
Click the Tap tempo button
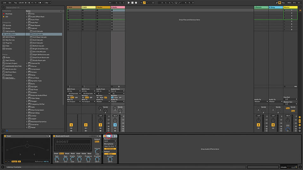click(x=16, y=3)
